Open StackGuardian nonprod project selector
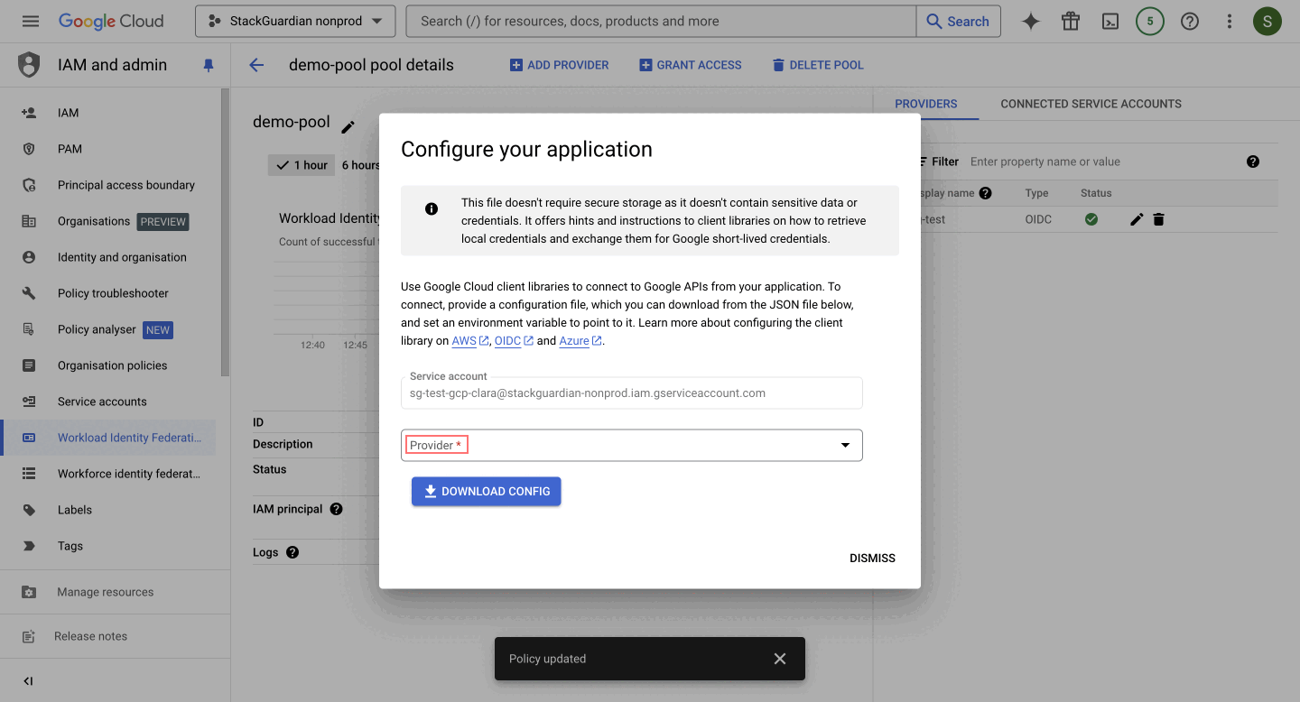 pyautogui.click(x=295, y=22)
